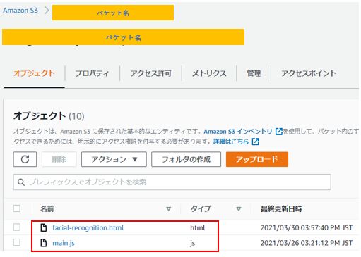The height and width of the screenshot is (257, 361).
Task: Check the box for the main.js row
Action: point(17,242)
